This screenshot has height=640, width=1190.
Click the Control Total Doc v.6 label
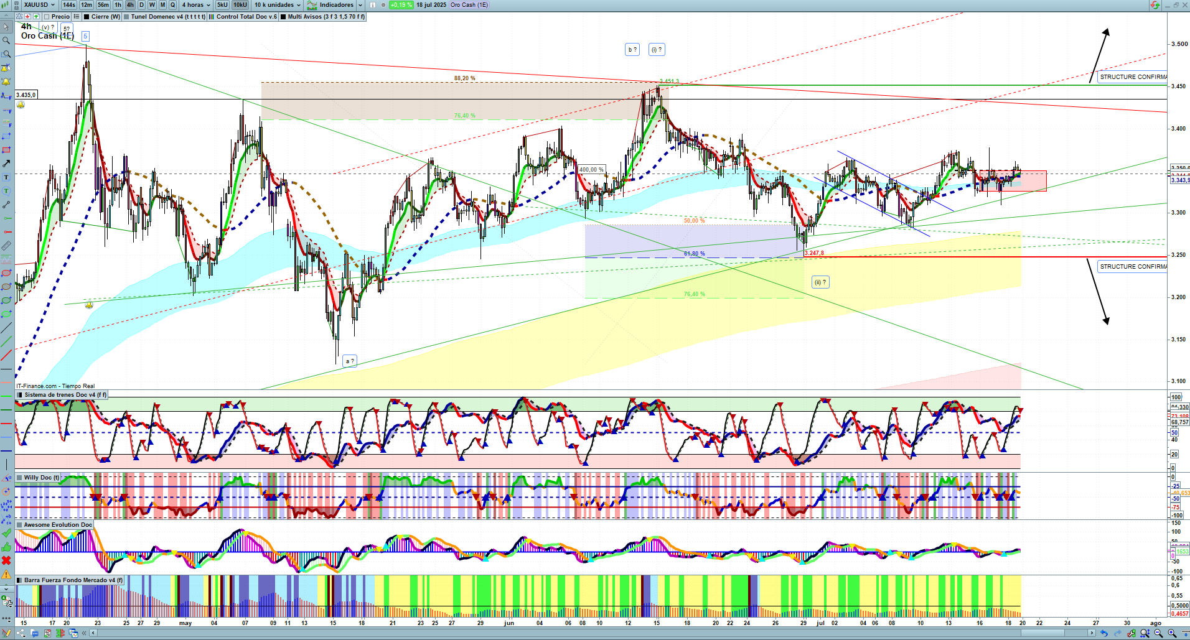246,17
